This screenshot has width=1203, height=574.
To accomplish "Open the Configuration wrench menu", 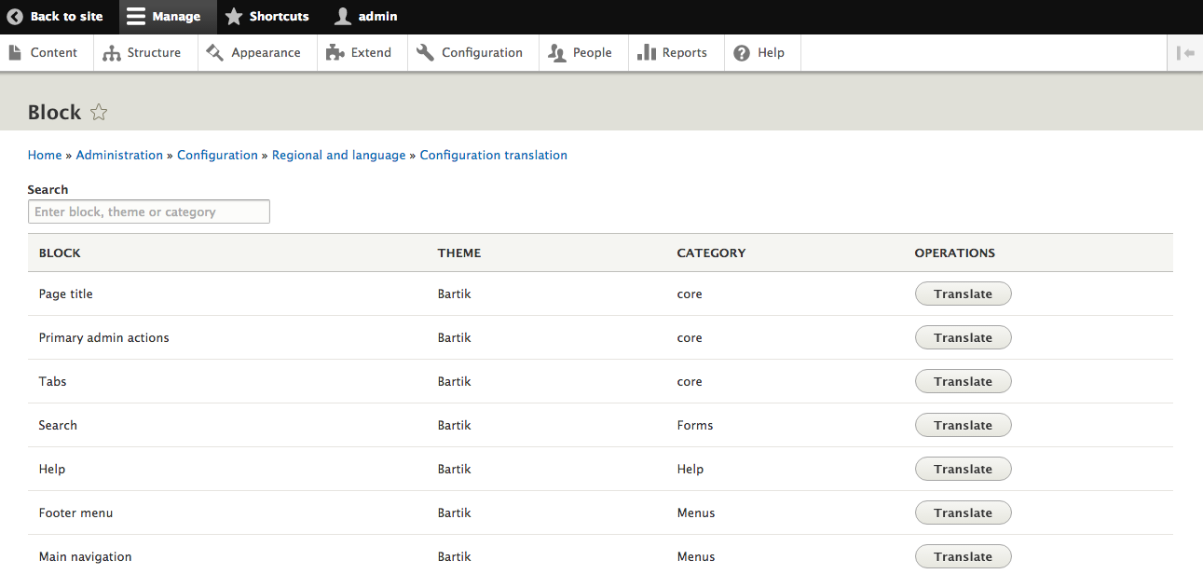I will (x=471, y=53).
